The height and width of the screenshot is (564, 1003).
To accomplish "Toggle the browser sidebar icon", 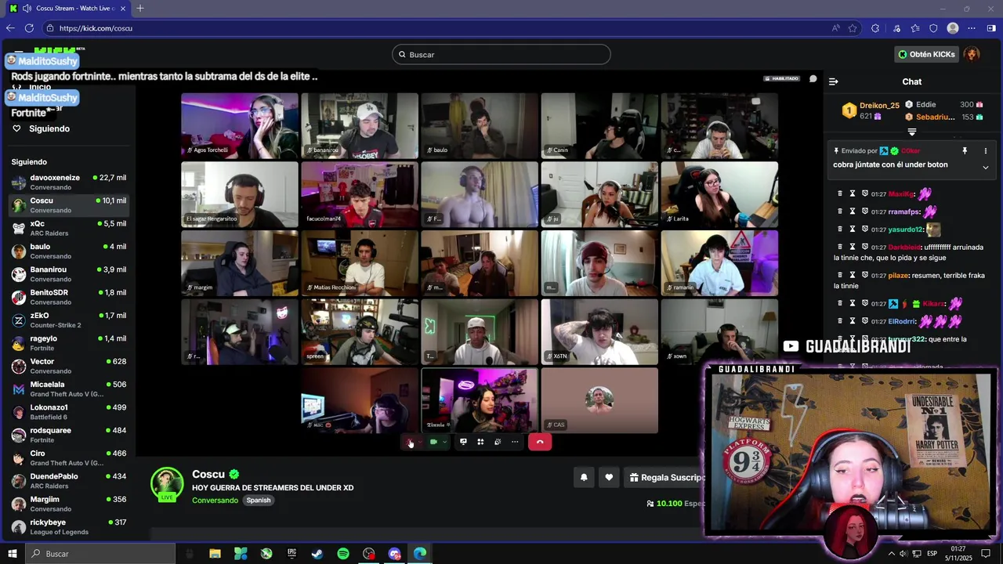I will [x=991, y=28].
